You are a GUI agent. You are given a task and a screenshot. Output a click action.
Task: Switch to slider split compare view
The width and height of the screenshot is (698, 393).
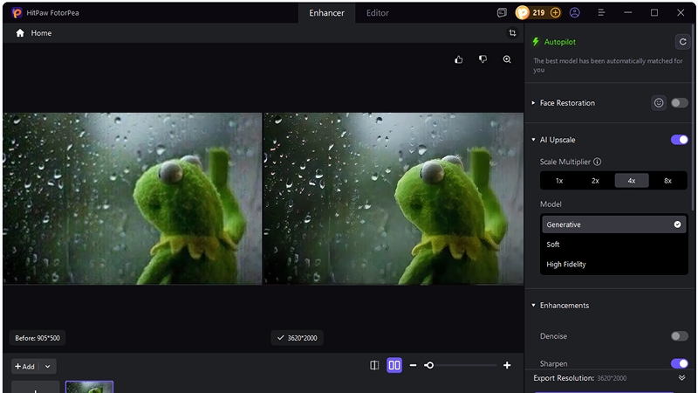click(x=374, y=365)
